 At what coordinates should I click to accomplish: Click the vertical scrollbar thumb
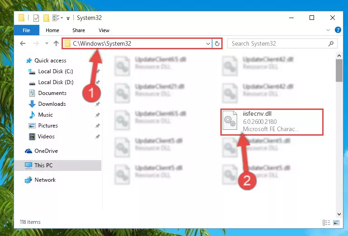point(339,71)
